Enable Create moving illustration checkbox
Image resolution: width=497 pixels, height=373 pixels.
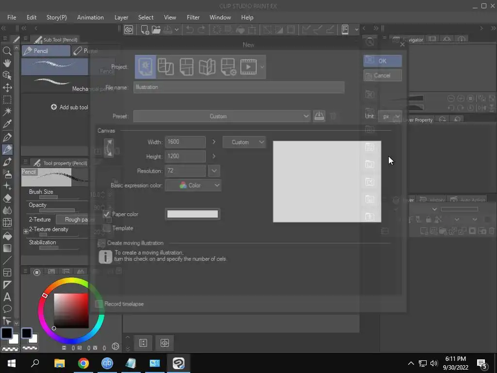[x=101, y=243]
